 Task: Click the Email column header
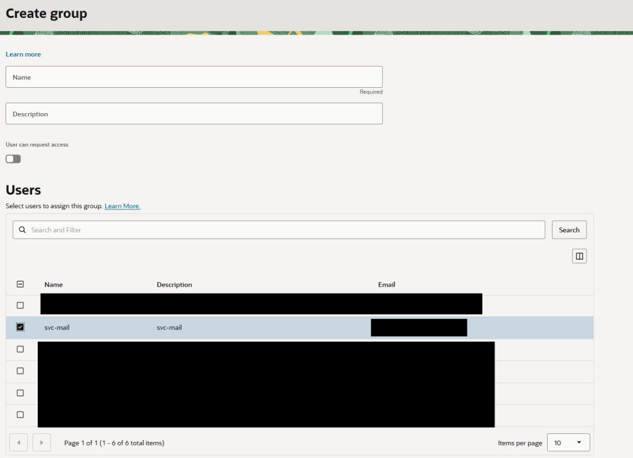(x=386, y=284)
